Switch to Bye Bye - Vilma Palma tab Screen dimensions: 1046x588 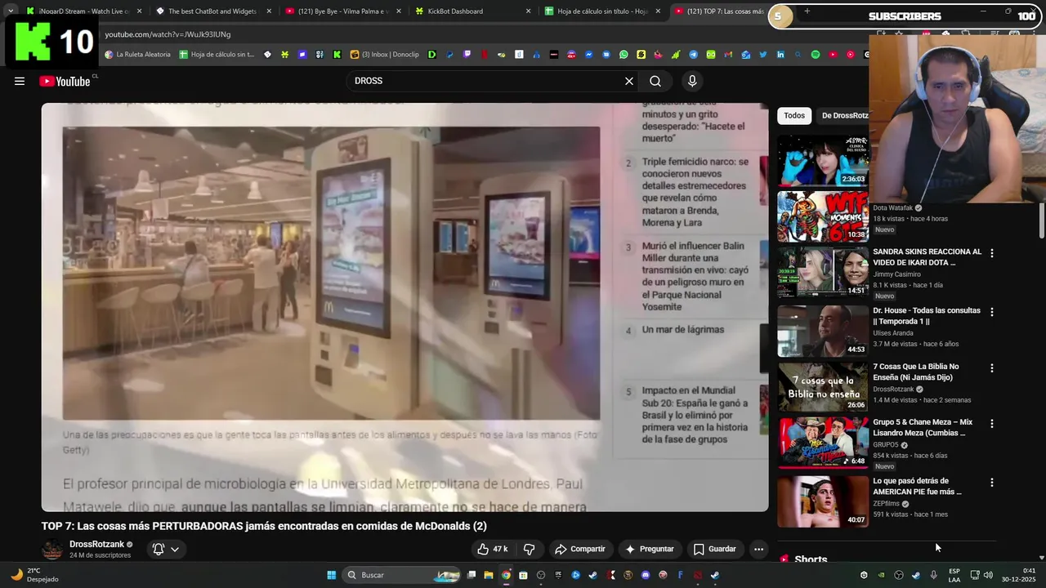342,11
